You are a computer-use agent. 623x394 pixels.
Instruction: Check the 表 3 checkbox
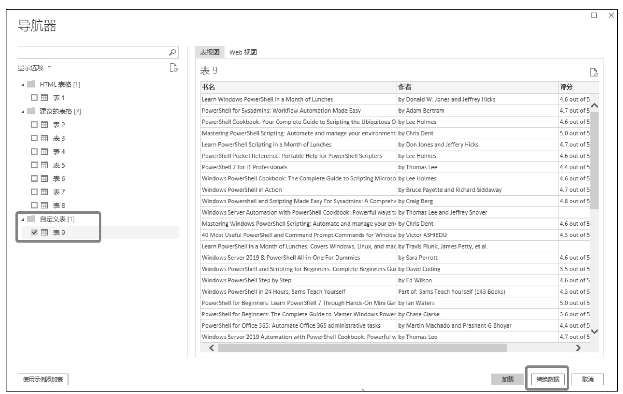[x=34, y=138]
